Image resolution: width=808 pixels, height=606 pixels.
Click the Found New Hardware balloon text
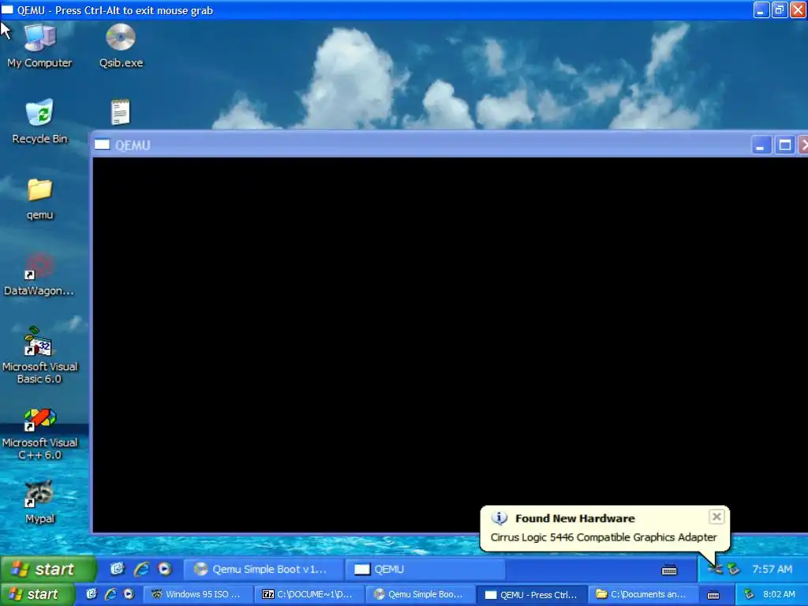(604, 537)
